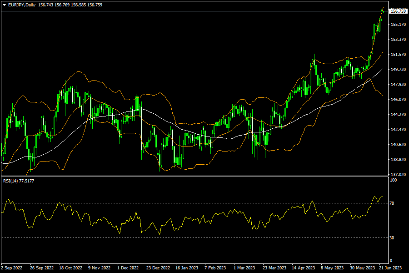The image size is (409, 273).
Task: Click the 140.620 price axis label
Action: pos(398,145)
